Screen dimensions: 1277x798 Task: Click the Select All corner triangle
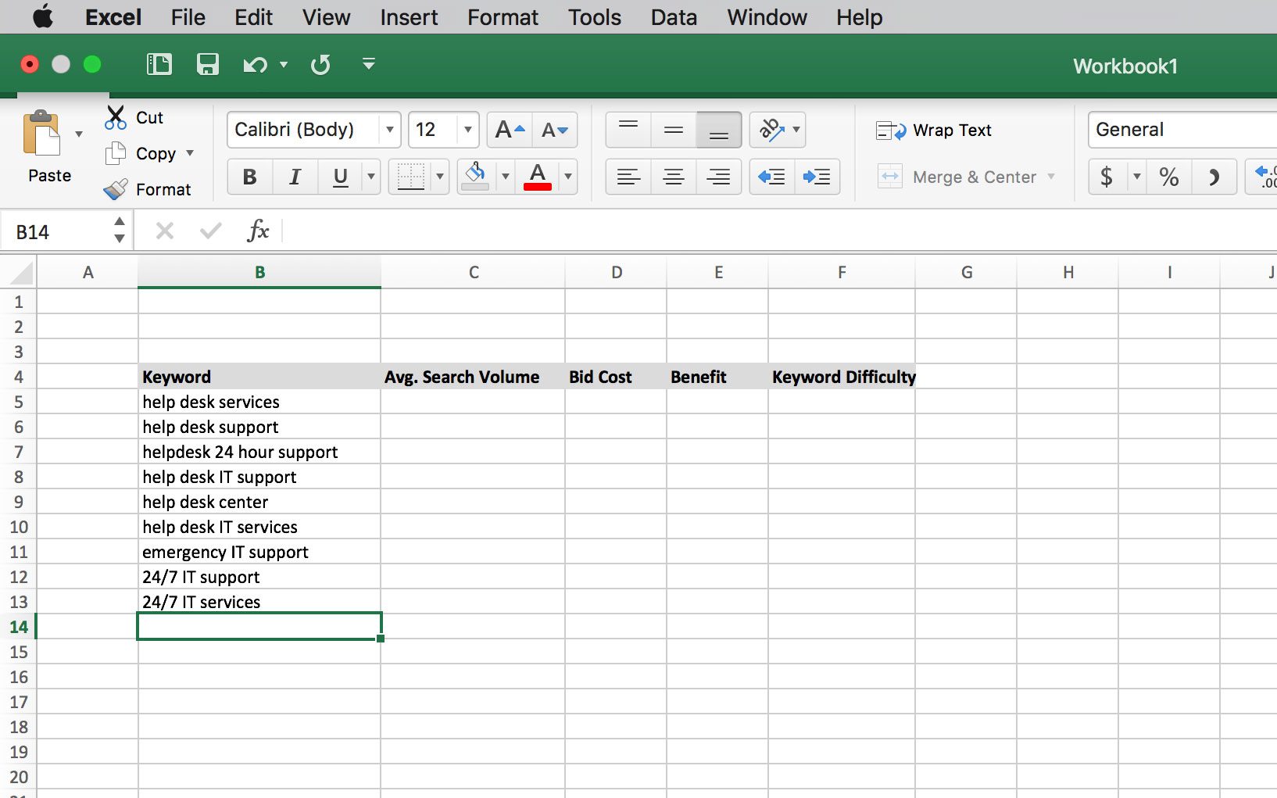click(x=20, y=273)
